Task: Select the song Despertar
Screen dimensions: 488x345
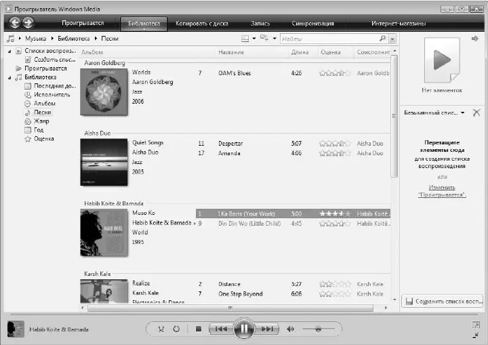Action: coord(230,144)
